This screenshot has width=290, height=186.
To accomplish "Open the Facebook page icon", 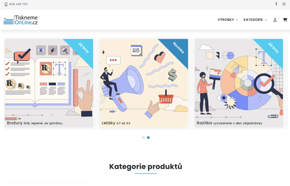I will (x=276, y=4).
